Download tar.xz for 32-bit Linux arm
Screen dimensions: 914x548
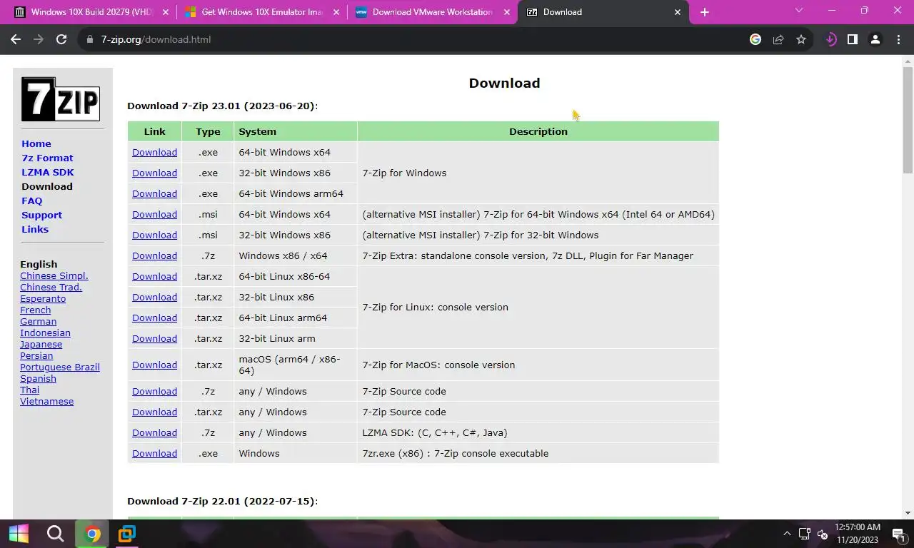tap(154, 338)
